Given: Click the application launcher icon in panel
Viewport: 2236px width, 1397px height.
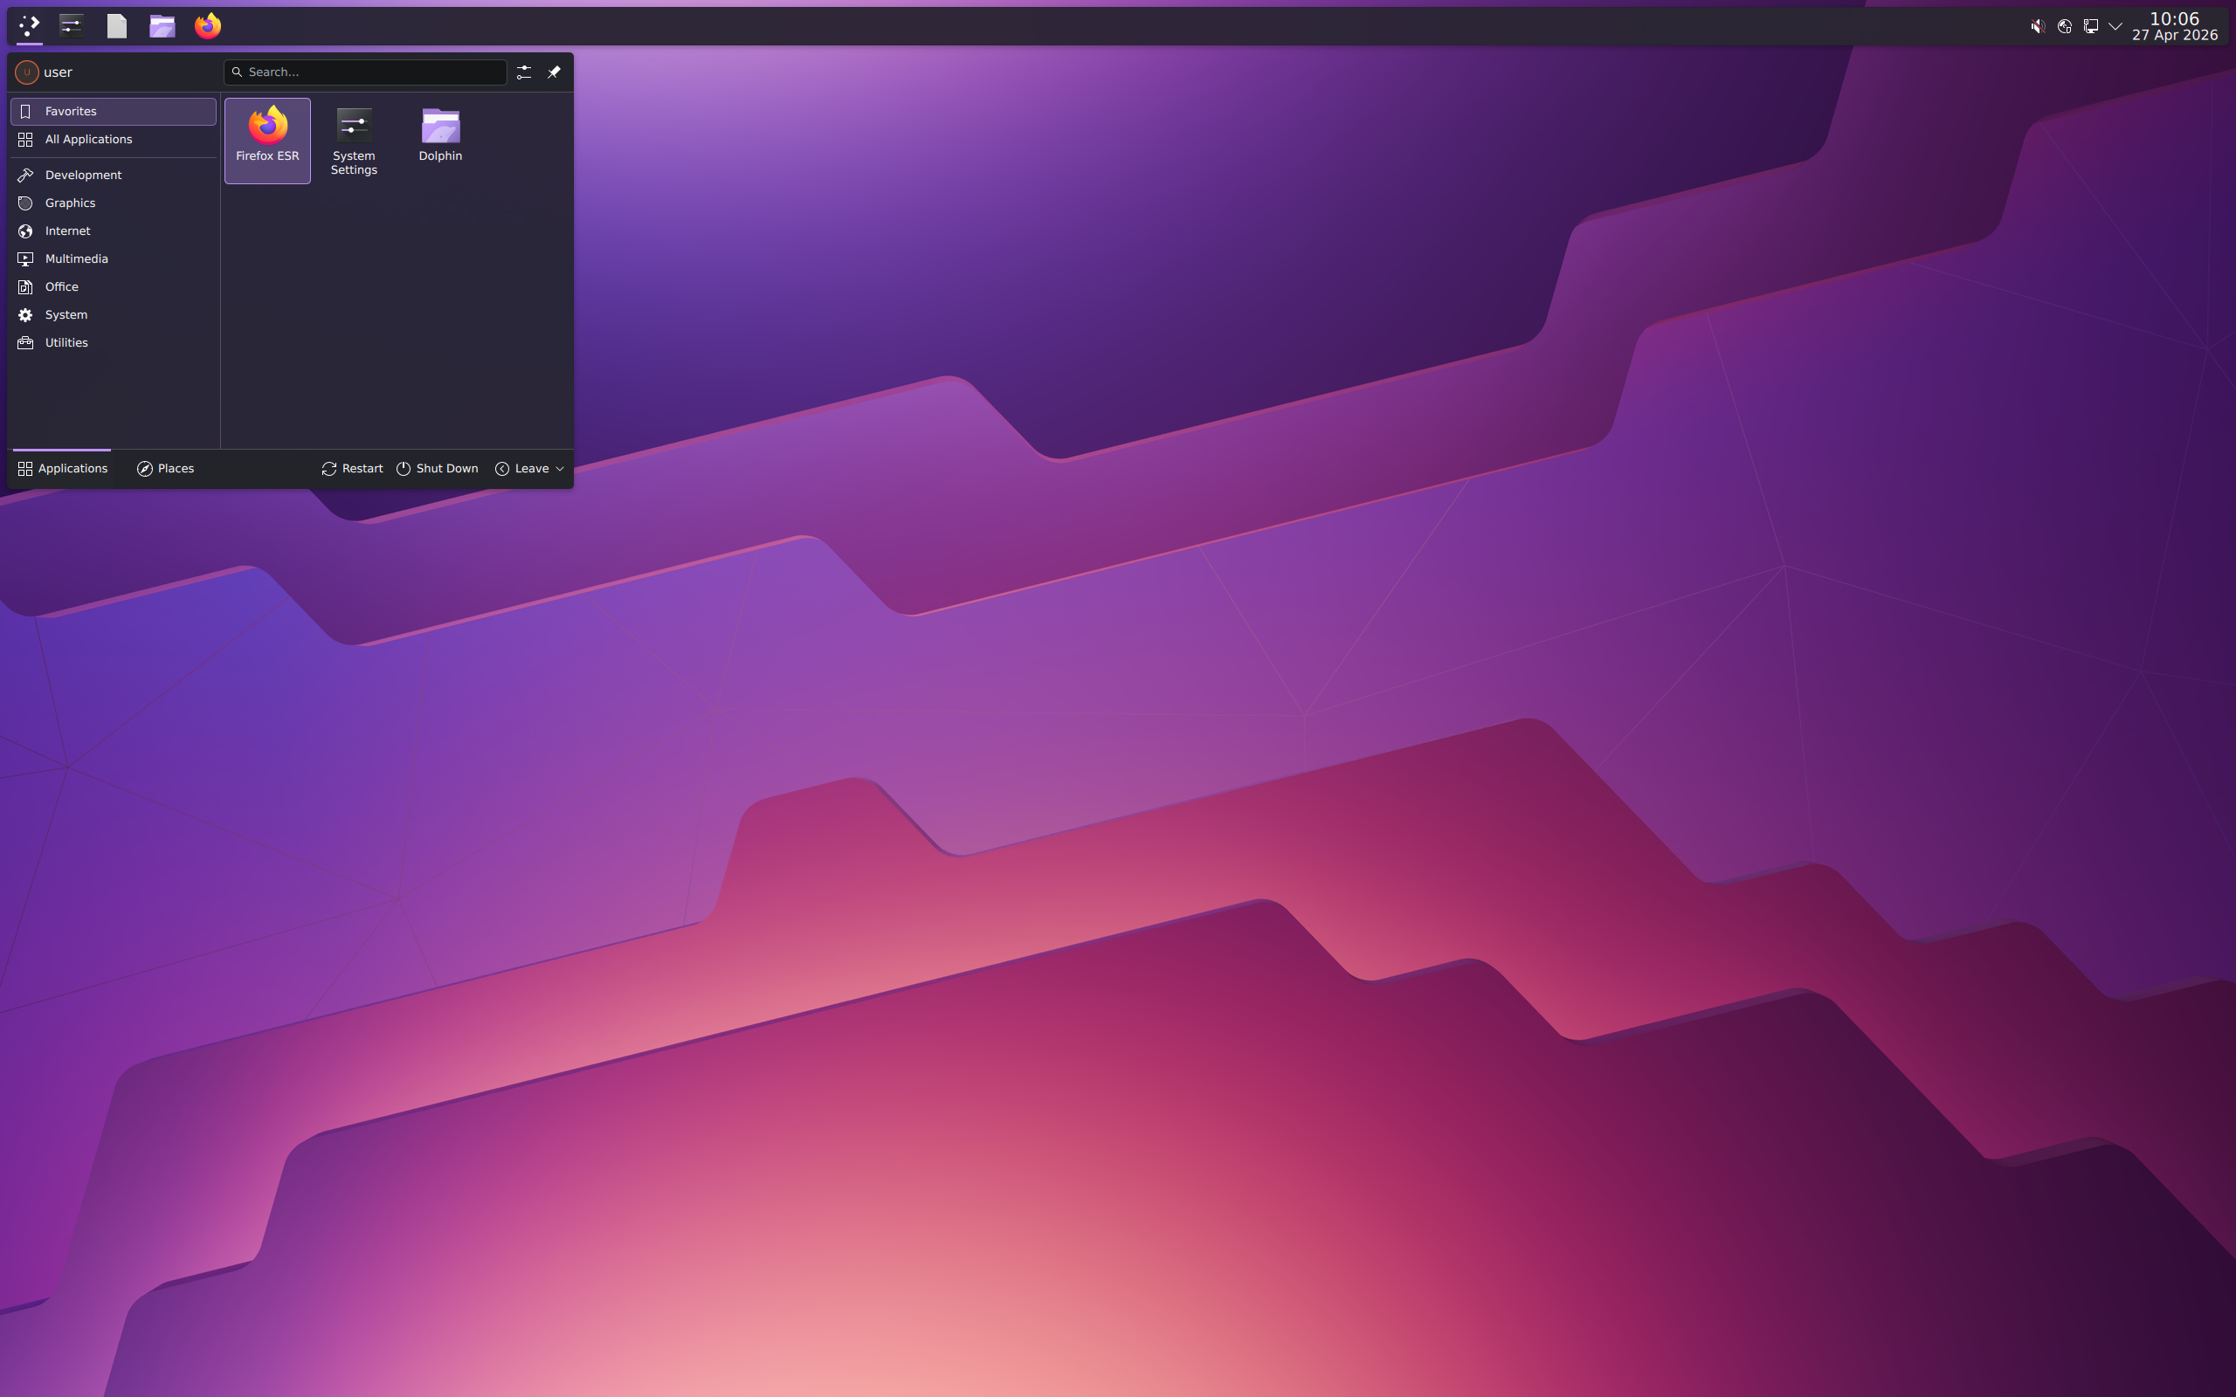Looking at the screenshot, I should click(x=30, y=26).
